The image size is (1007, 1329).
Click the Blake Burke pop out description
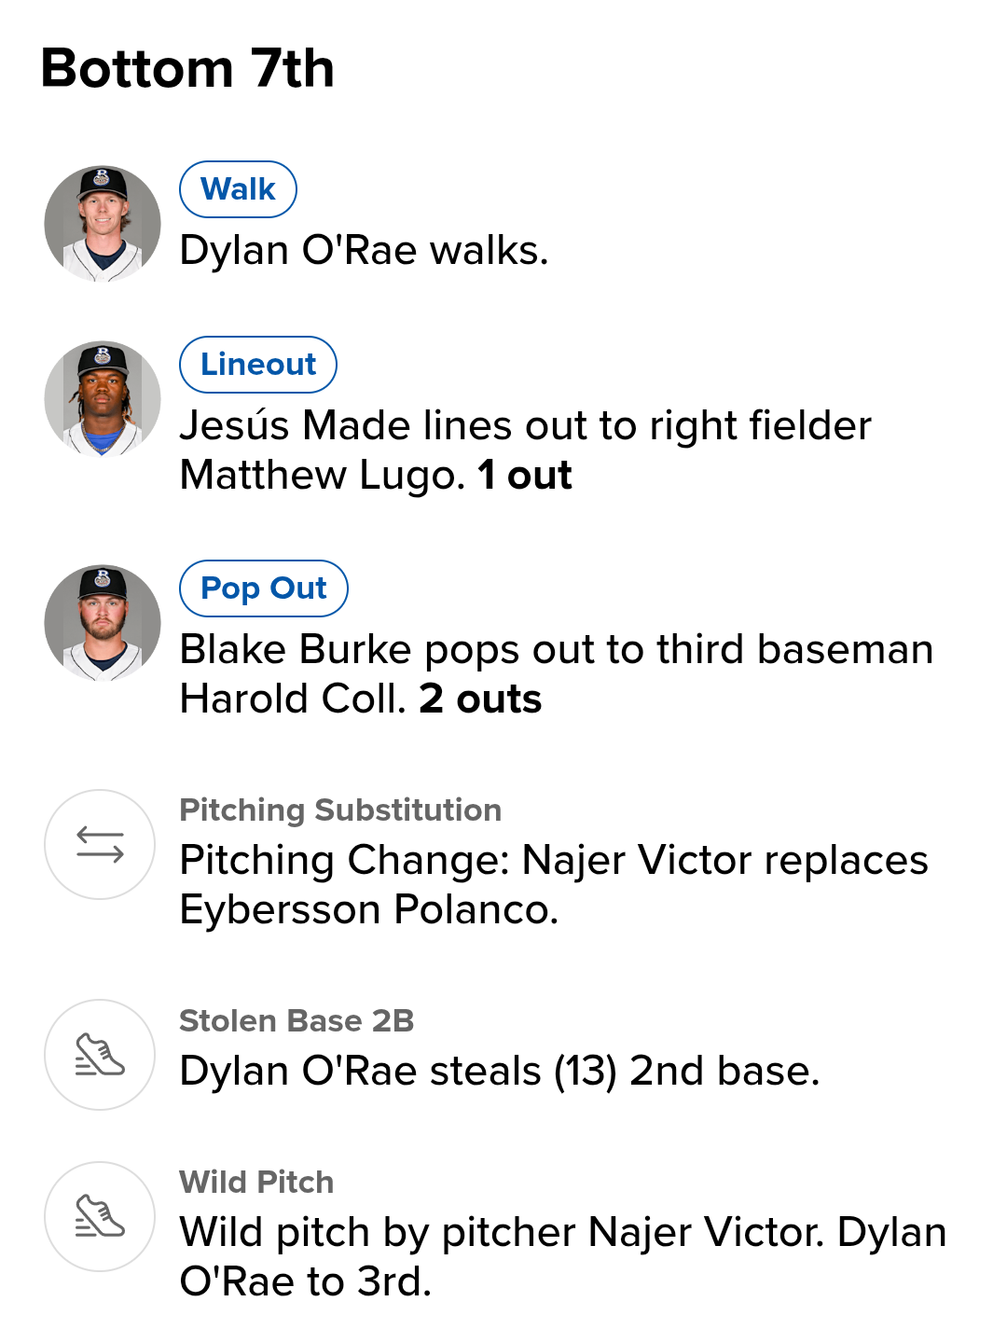click(x=556, y=673)
